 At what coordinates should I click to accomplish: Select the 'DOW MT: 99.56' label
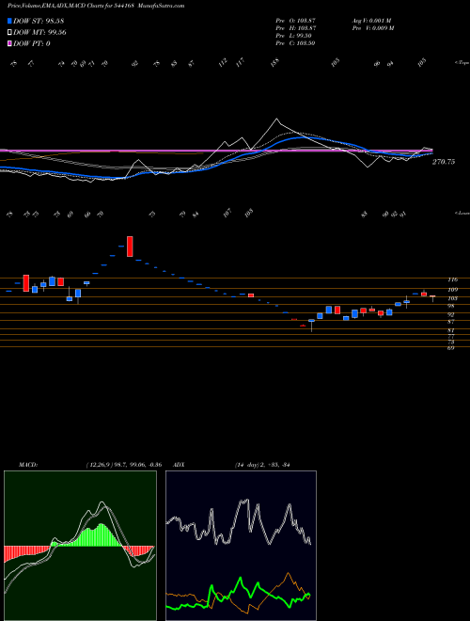pyautogui.click(x=39, y=33)
